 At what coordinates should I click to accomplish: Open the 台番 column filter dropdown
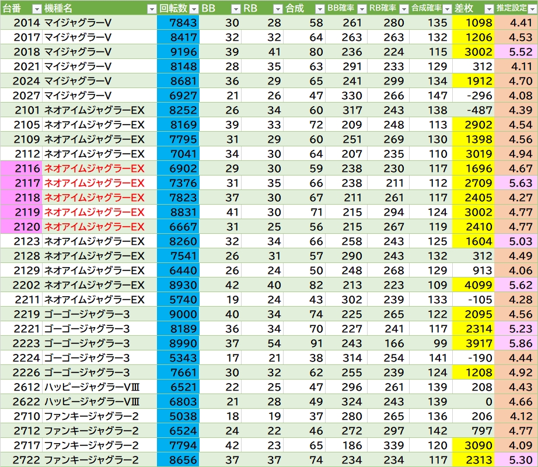36,9
